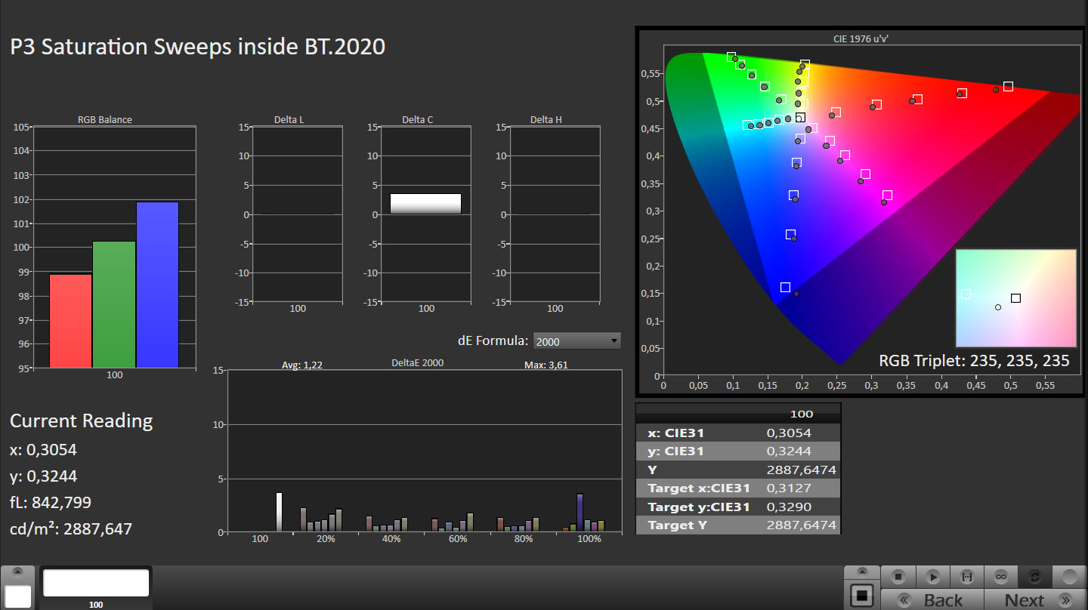Click the white bar in DeltaE 2000 chart
The width and height of the screenshot is (1088, 610).
coord(279,512)
